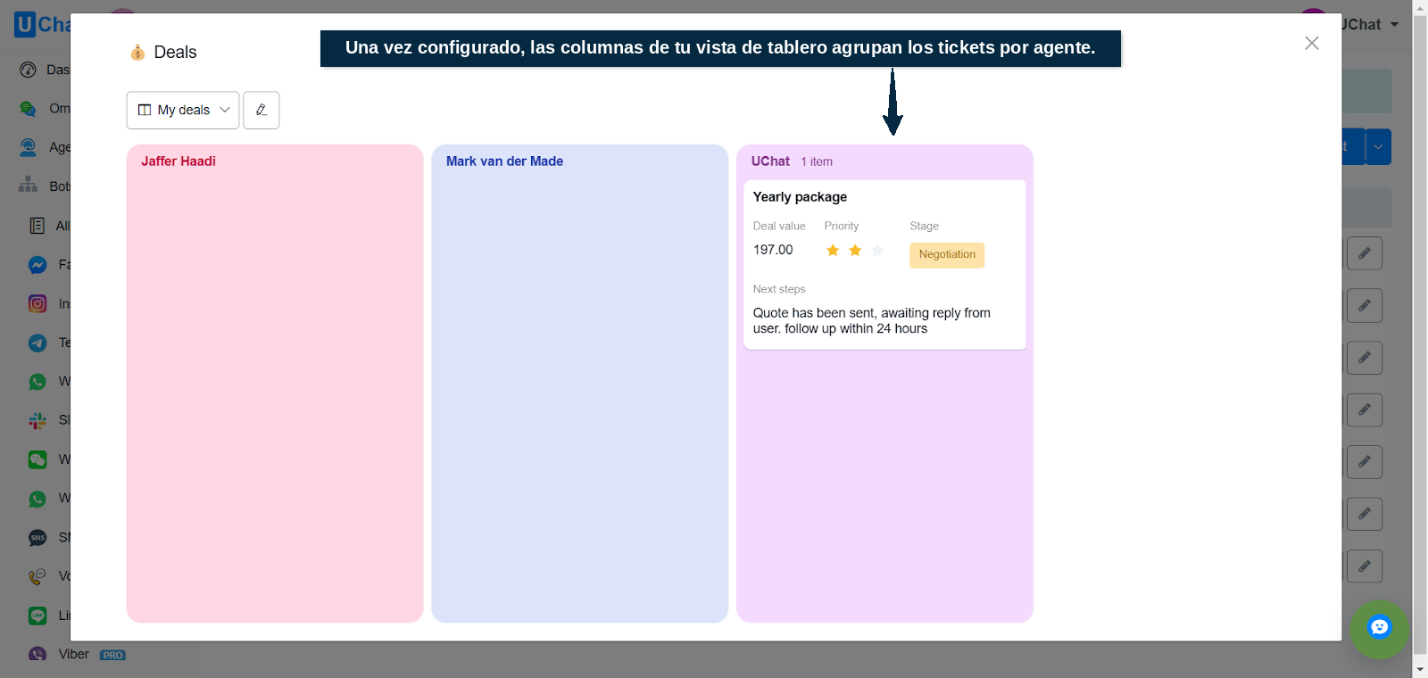Open the Instagram channel icon

37,304
